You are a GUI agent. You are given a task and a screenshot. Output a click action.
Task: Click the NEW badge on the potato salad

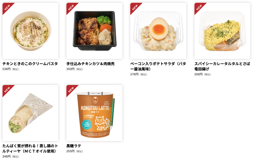pos(135,7)
